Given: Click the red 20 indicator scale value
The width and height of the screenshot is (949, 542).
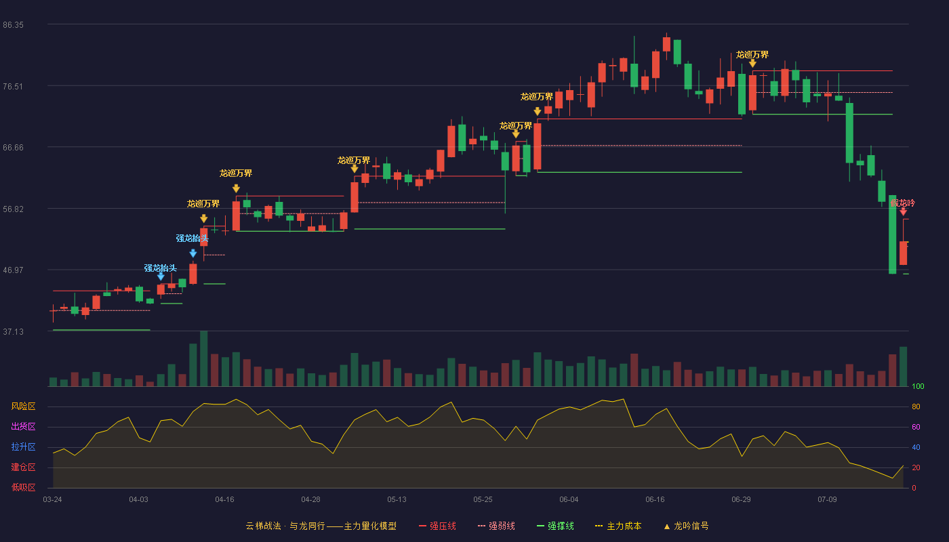Looking at the screenshot, I should coord(916,467).
